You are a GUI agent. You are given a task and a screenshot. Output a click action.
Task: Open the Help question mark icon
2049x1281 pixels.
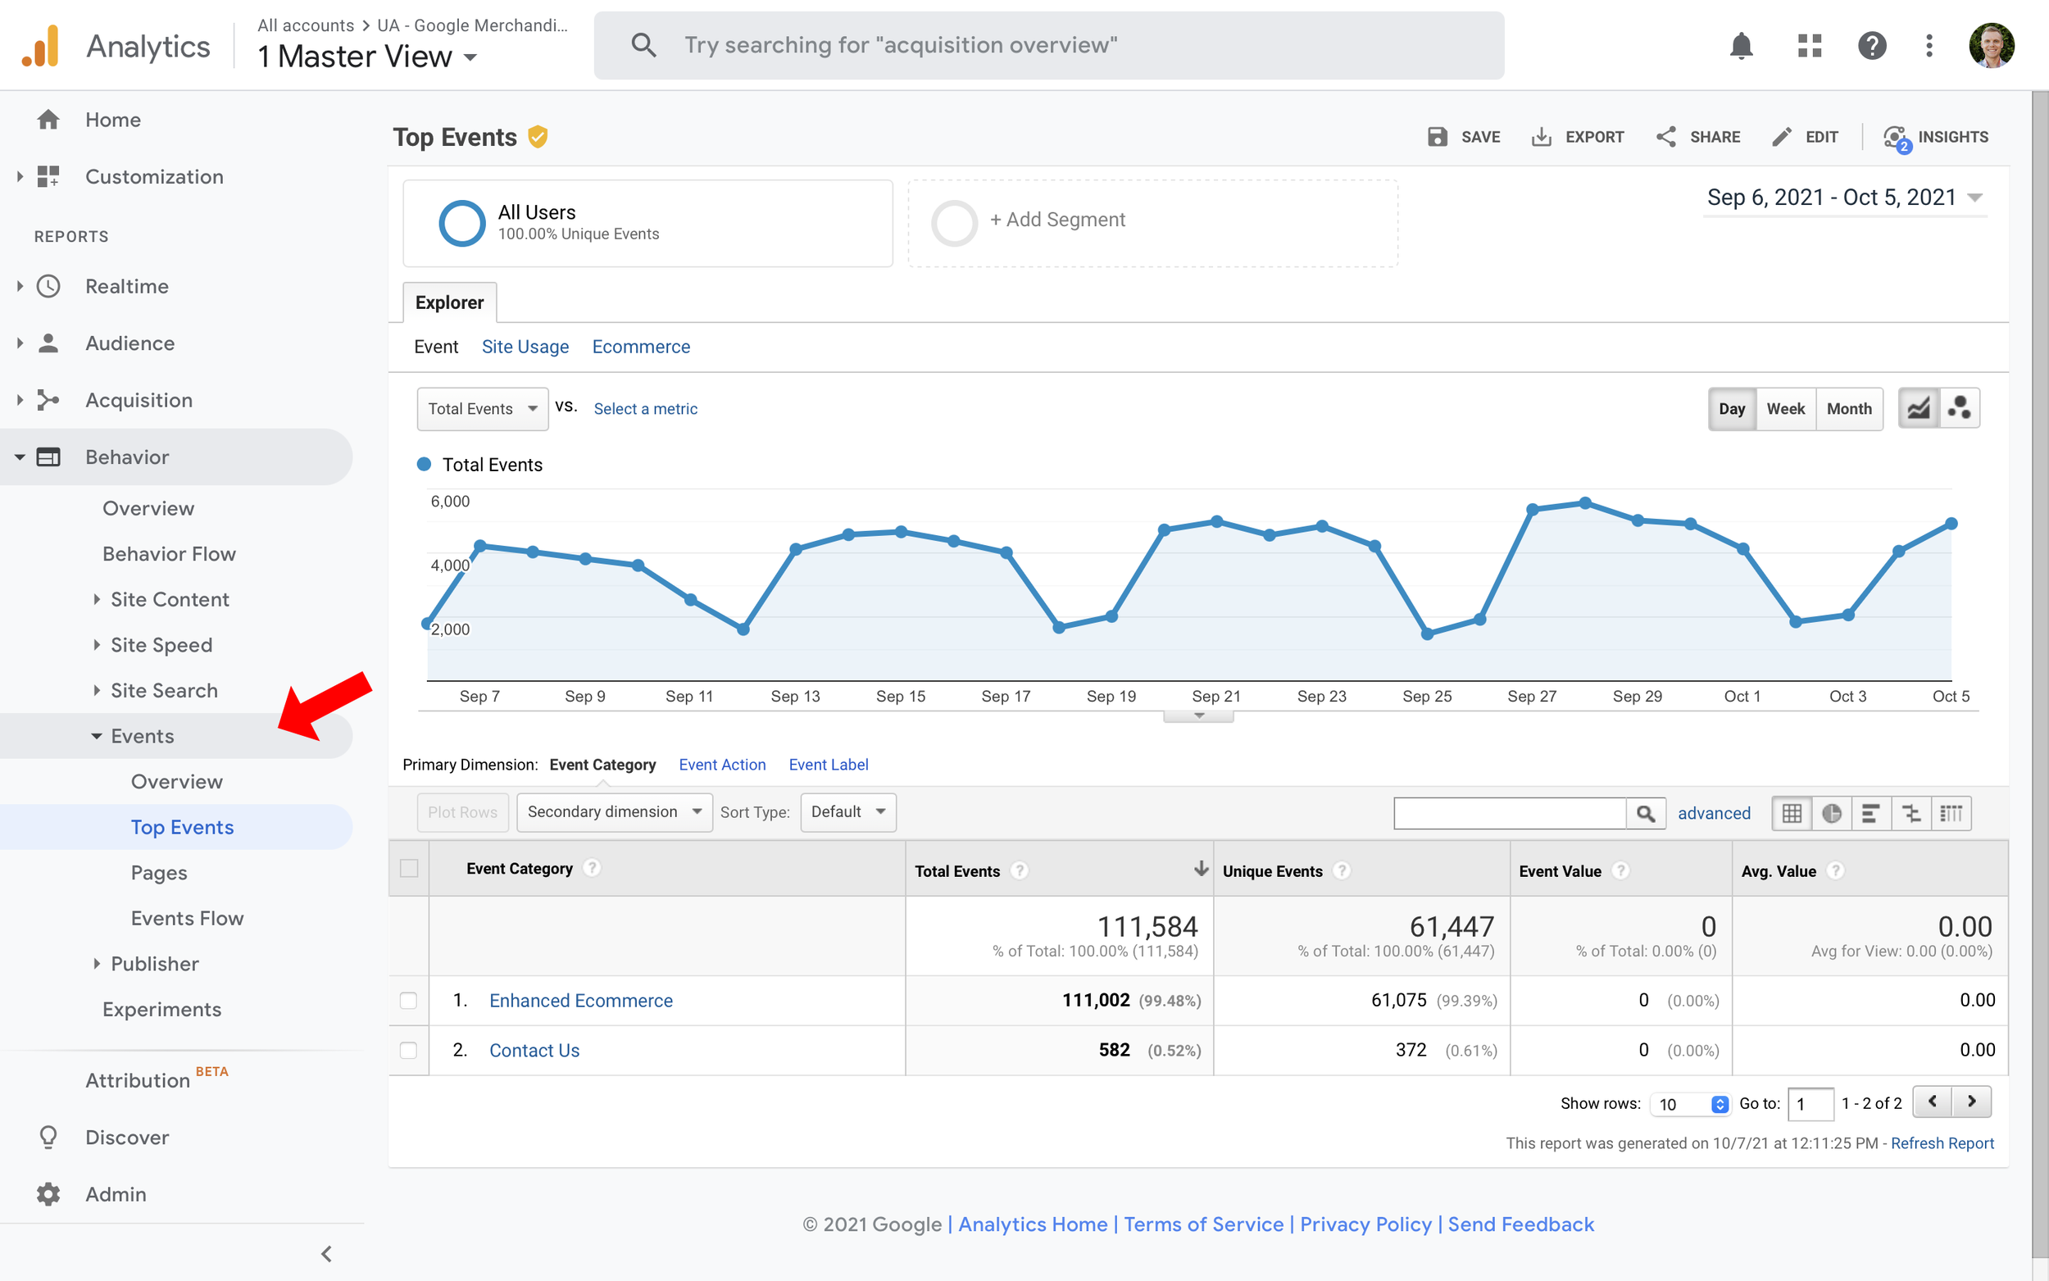pos(1872,46)
